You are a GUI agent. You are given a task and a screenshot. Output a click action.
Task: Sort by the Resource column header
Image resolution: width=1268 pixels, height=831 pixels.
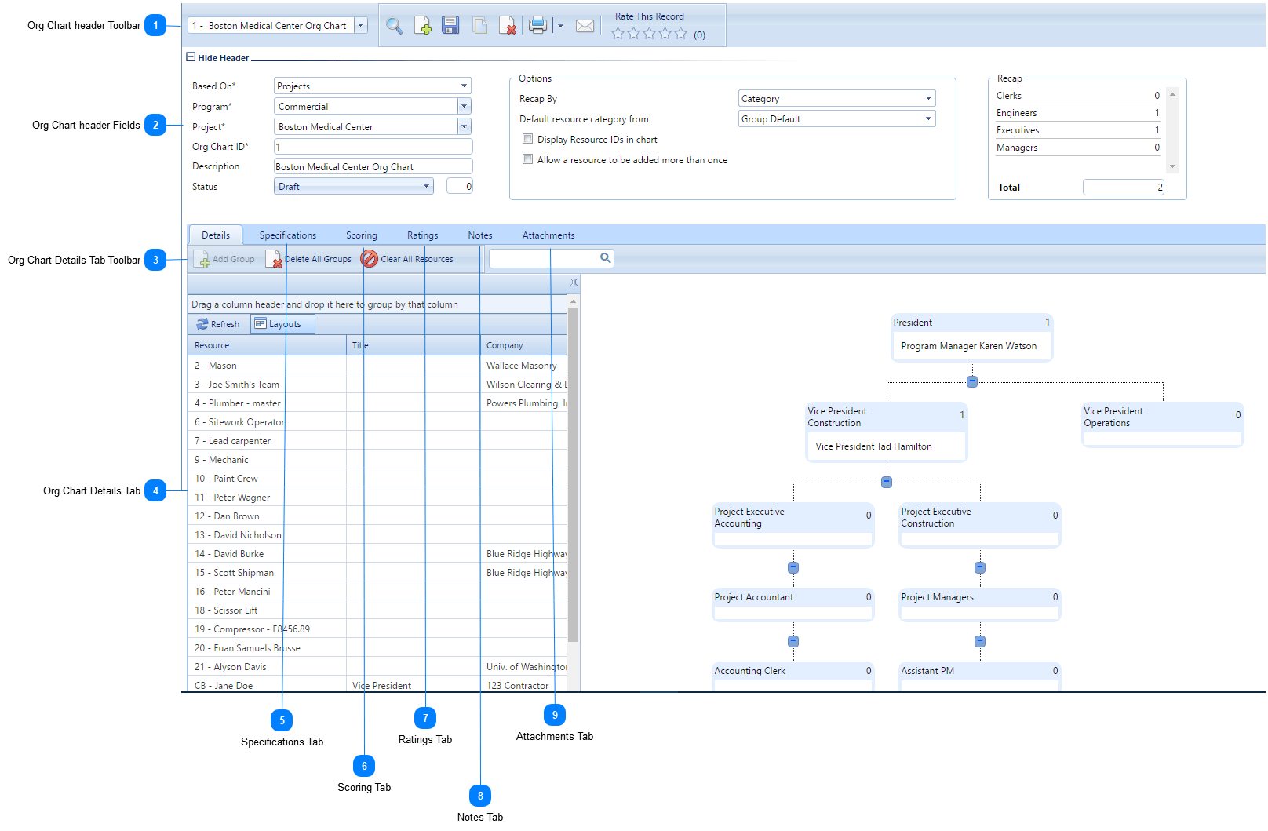(267, 345)
